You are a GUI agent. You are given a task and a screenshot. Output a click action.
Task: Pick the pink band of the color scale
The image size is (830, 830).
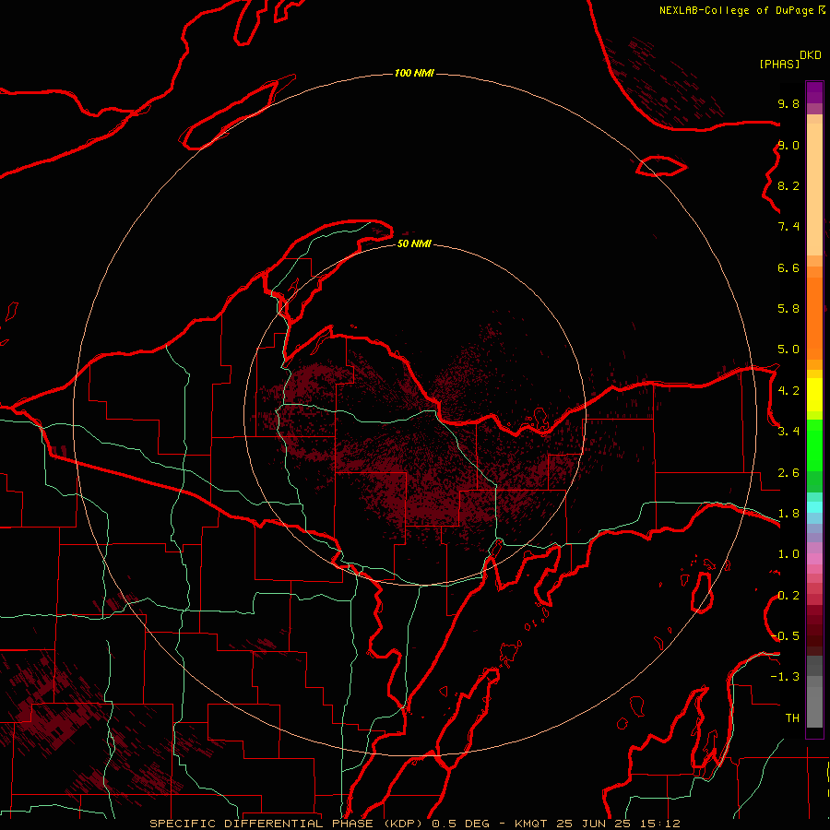[x=814, y=559]
